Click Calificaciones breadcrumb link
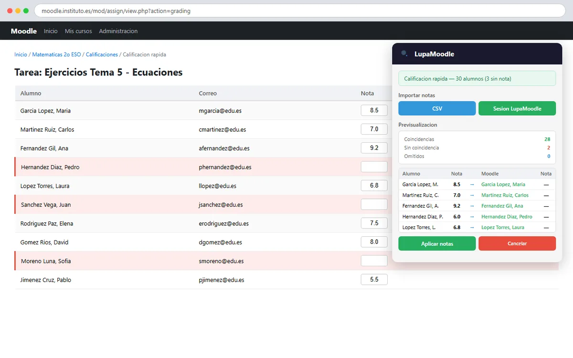This screenshot has width=573, height=358. 102,55
